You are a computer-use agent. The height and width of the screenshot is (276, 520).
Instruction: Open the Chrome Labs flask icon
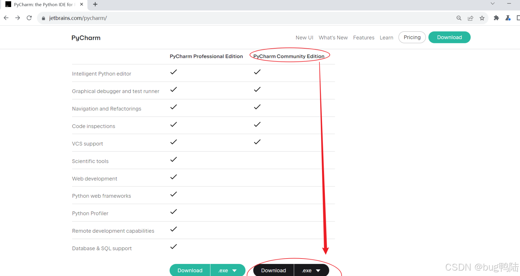click(x=508, y=18)
